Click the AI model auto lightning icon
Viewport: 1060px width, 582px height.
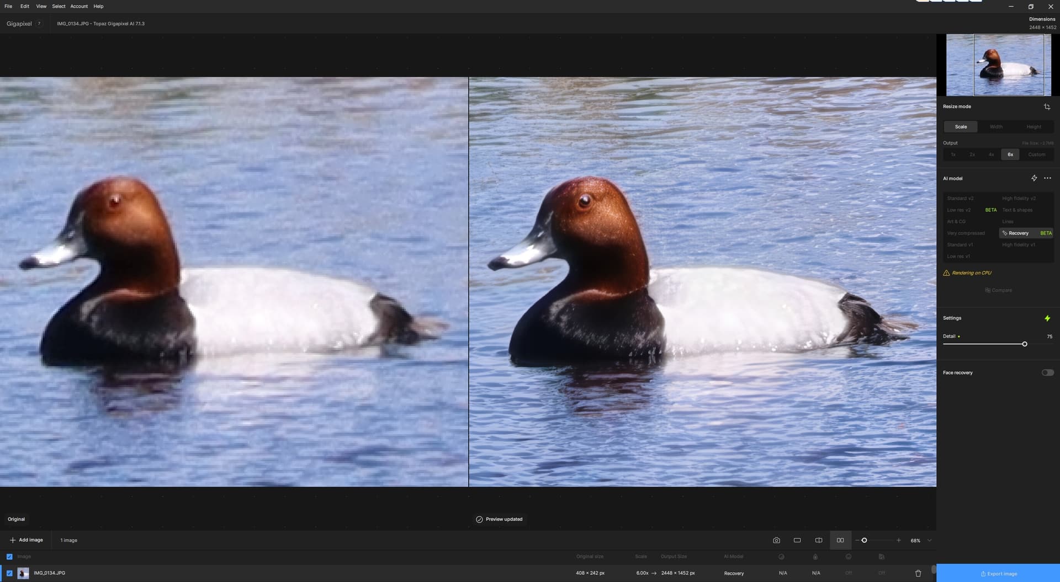tap(1034, 178)
